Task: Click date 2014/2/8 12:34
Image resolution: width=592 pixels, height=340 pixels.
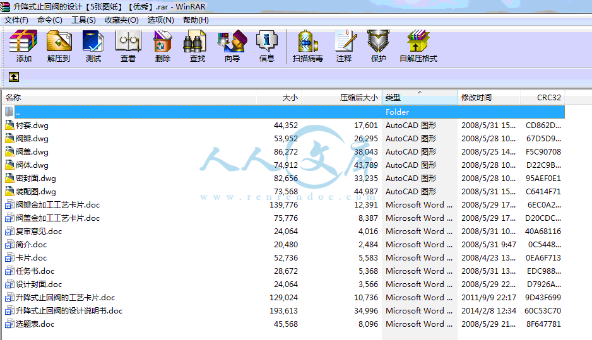Action: pyautogui.click(x=488, y=310)
